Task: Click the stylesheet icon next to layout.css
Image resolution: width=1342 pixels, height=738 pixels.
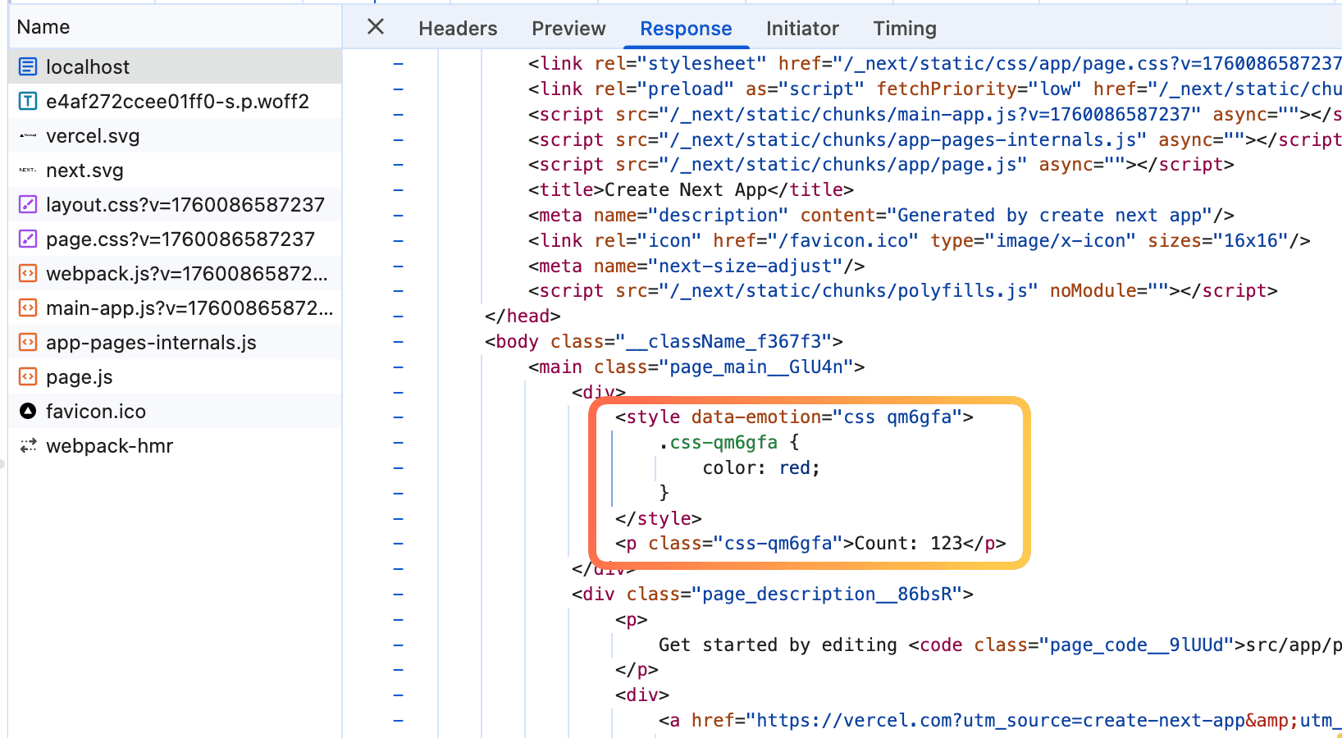Action: 28,204
